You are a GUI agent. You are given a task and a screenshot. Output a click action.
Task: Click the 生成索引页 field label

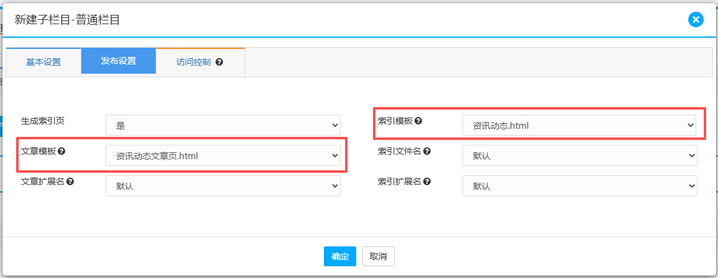(x=43, y=121)
